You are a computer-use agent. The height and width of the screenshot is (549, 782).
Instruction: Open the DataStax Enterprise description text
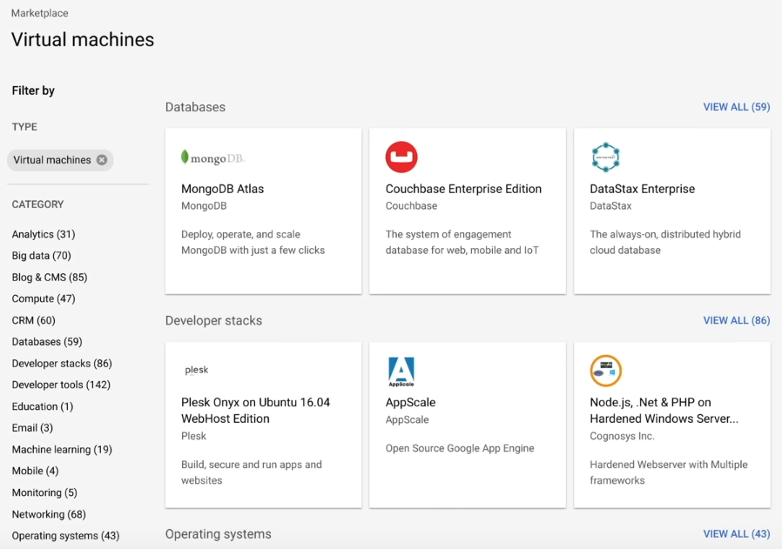pyautogui.click(x=664, y=243)
